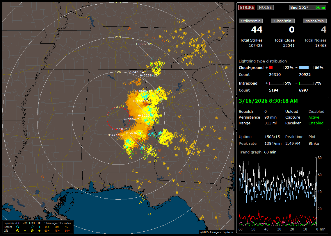Screen dimensions: 331x236
Task: Toggle the Receiver Enabled status
Action: pyautogui.click(x=316, y=123)
